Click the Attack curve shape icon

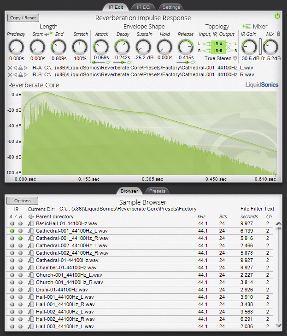click(108, 62)
